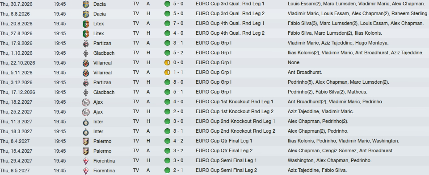Open the EURO Cup Semi Final Leg 1 competition
The width and height of the screenshot is (429, 175).
pos(226,161)
